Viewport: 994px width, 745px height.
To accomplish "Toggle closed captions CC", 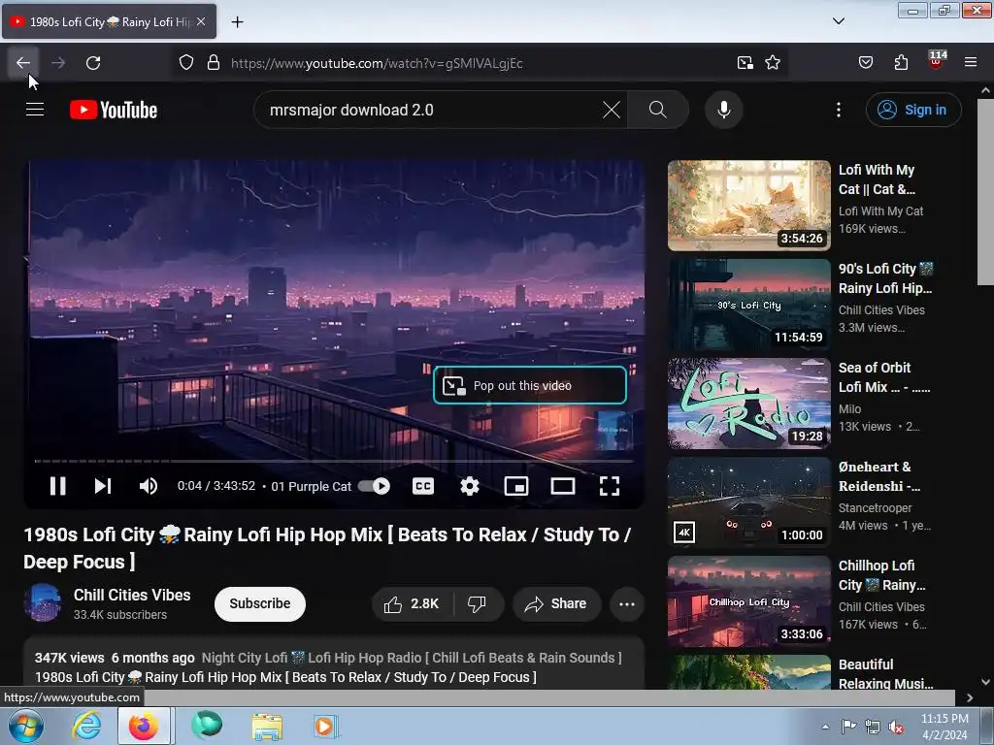I will click(x=423, y=486).
